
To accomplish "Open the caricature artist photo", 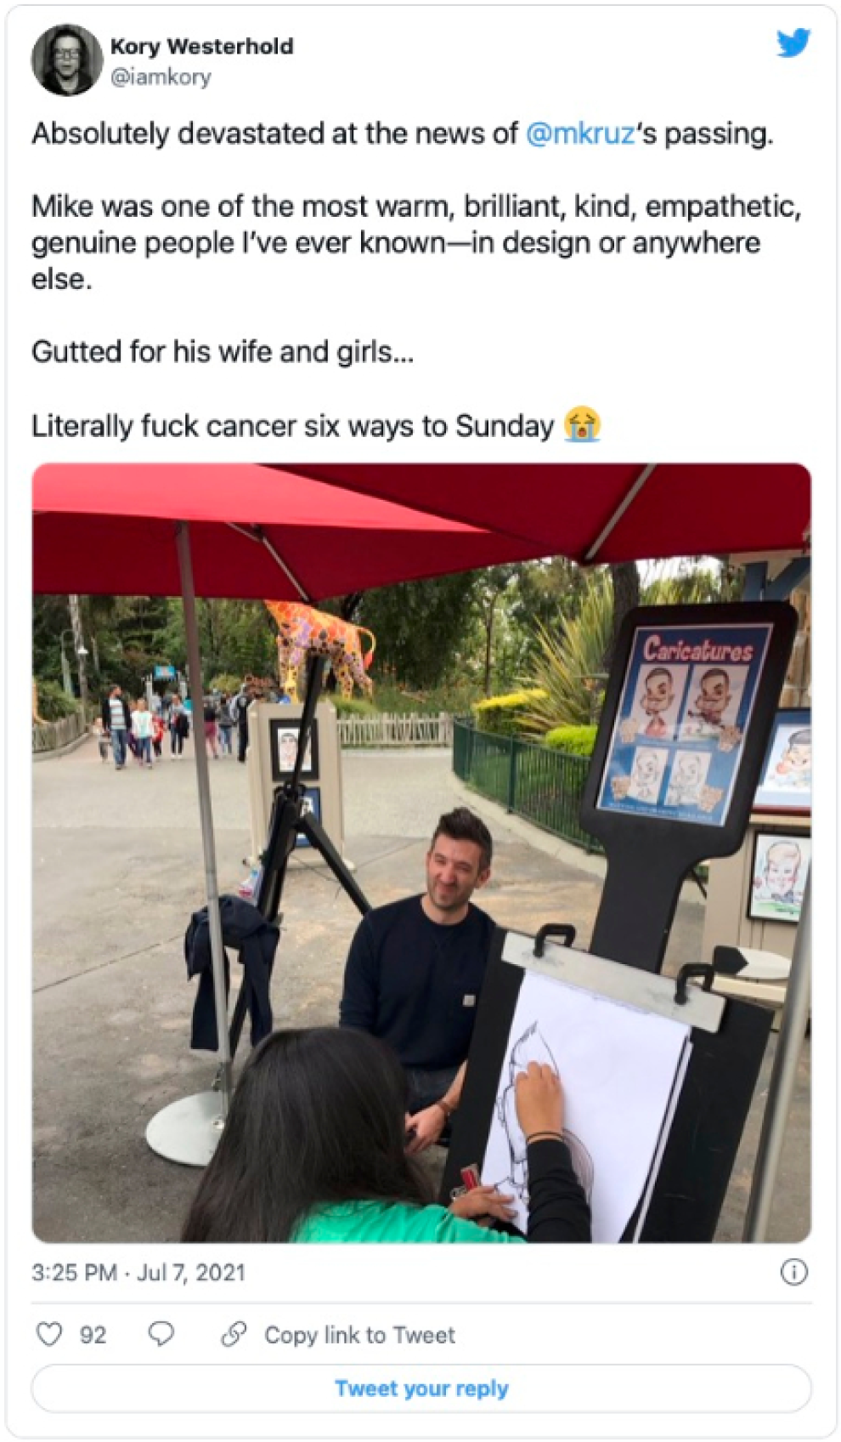I will point(421,853).
